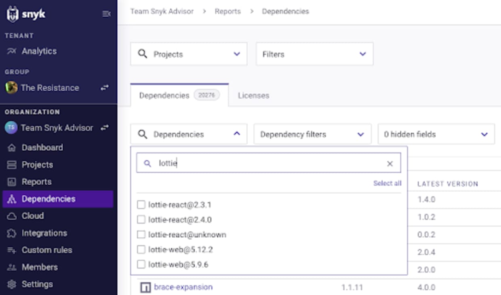Click Team Snyk Advisor organization name

point(57,128)
